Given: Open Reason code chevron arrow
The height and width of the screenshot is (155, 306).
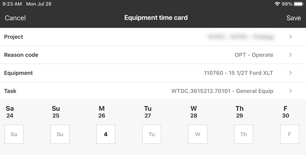Looking at the screenshot, I should [291, 55].
